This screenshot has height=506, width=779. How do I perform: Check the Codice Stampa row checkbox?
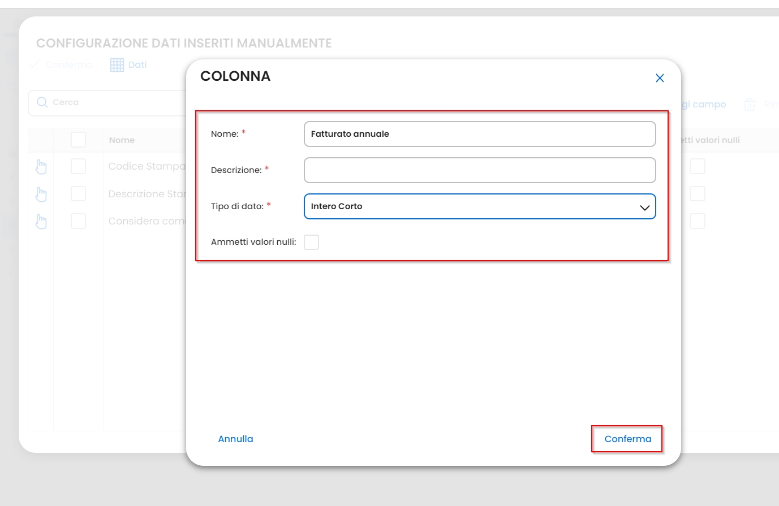coord(78,166)
